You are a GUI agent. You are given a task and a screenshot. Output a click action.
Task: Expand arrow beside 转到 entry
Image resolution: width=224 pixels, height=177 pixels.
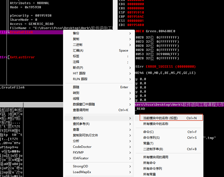tap(130, 93)
